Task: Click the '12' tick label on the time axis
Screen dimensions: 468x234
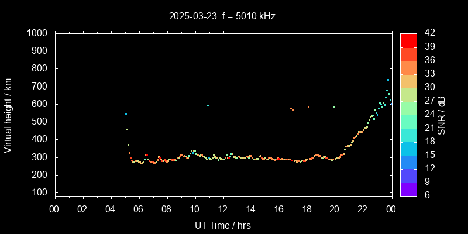Action: pos(223,209)
